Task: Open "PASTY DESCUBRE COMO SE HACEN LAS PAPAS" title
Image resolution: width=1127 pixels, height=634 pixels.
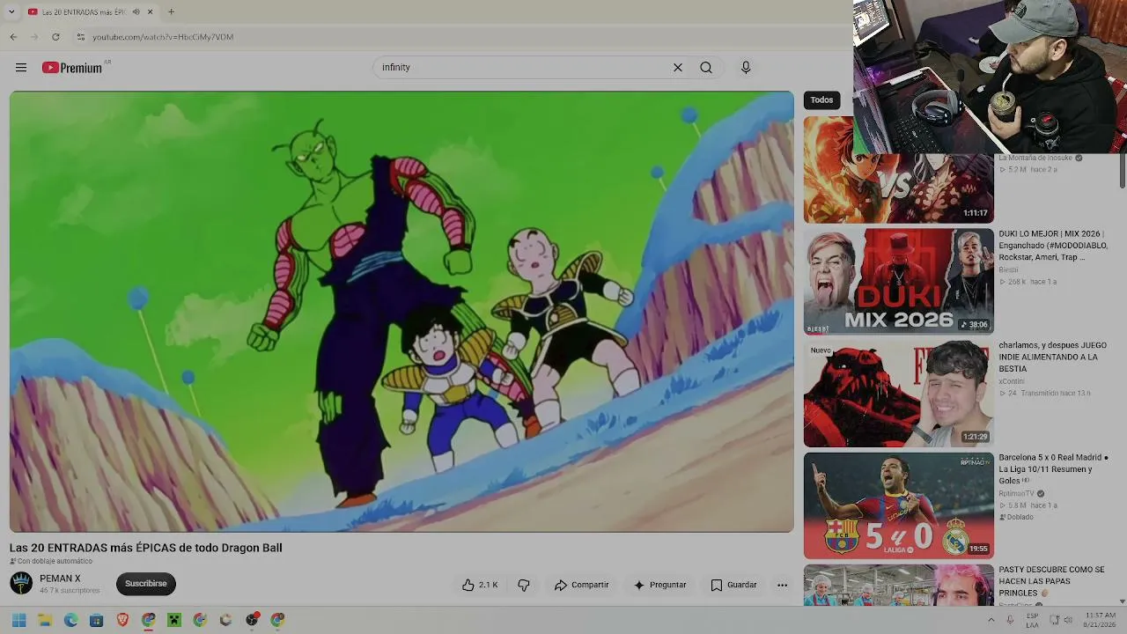Action: tap(1051, 581)
